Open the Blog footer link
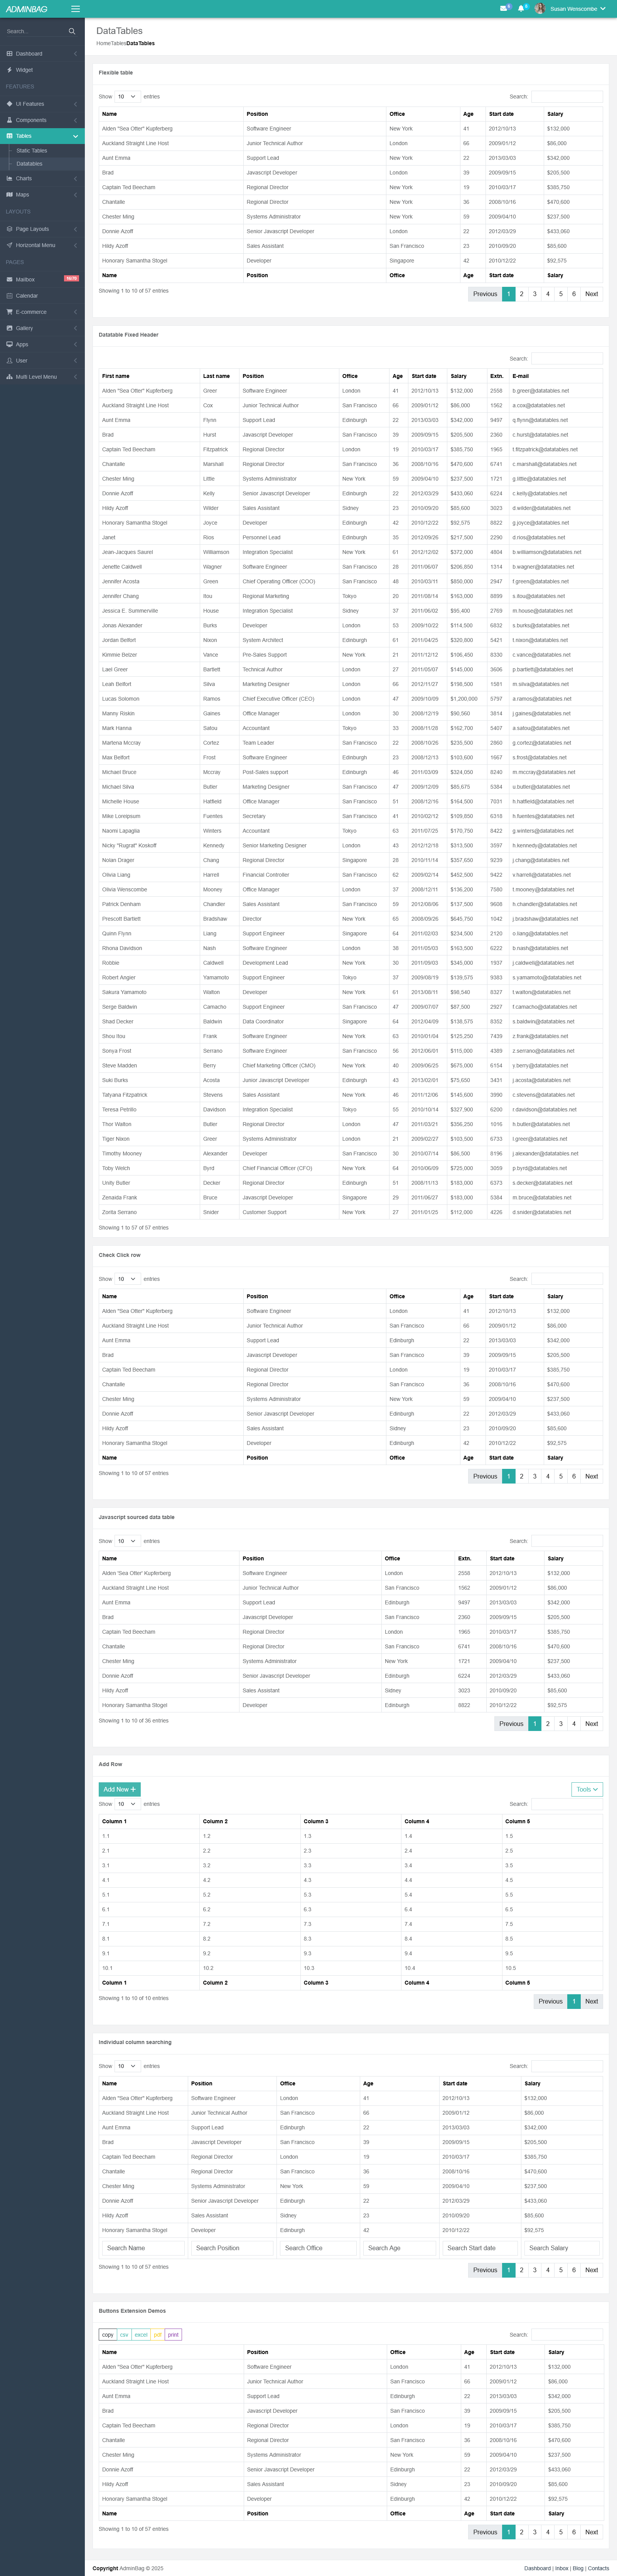 (578, 2568)
